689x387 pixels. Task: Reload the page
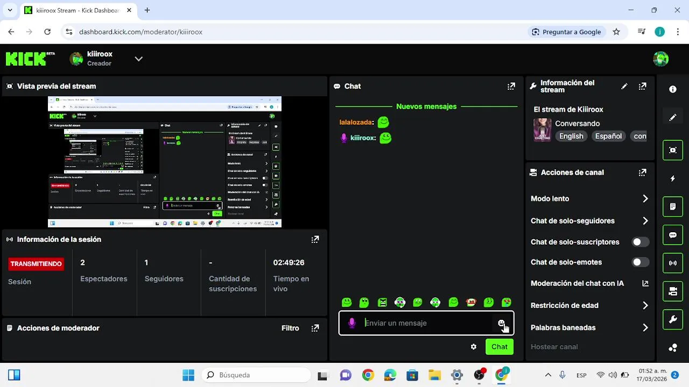click(47, 32)
